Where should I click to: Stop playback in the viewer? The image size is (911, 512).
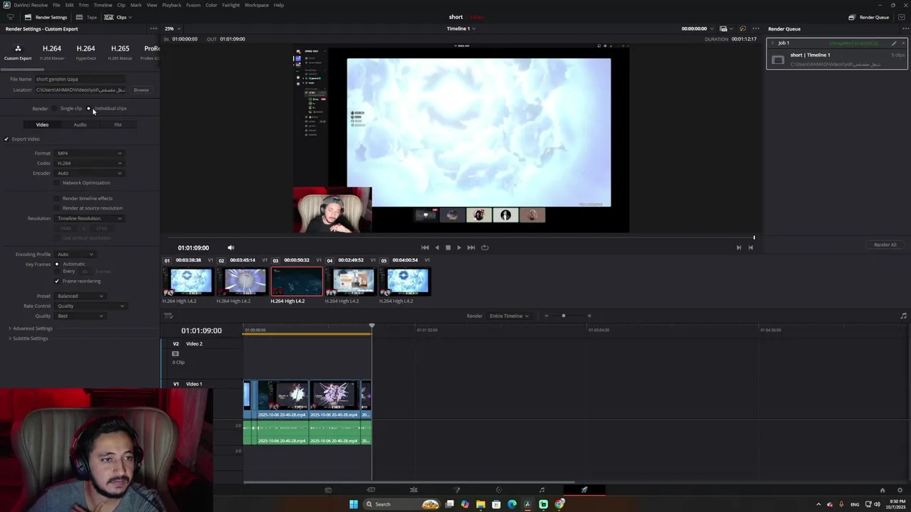pos(448,247)
